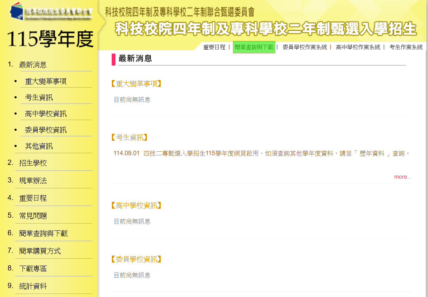The height and width of the screenshot is (297, 428).
Task: Open 考生作業系統 in top navigation
Action: pyautogui.click(x=406, y=47)
